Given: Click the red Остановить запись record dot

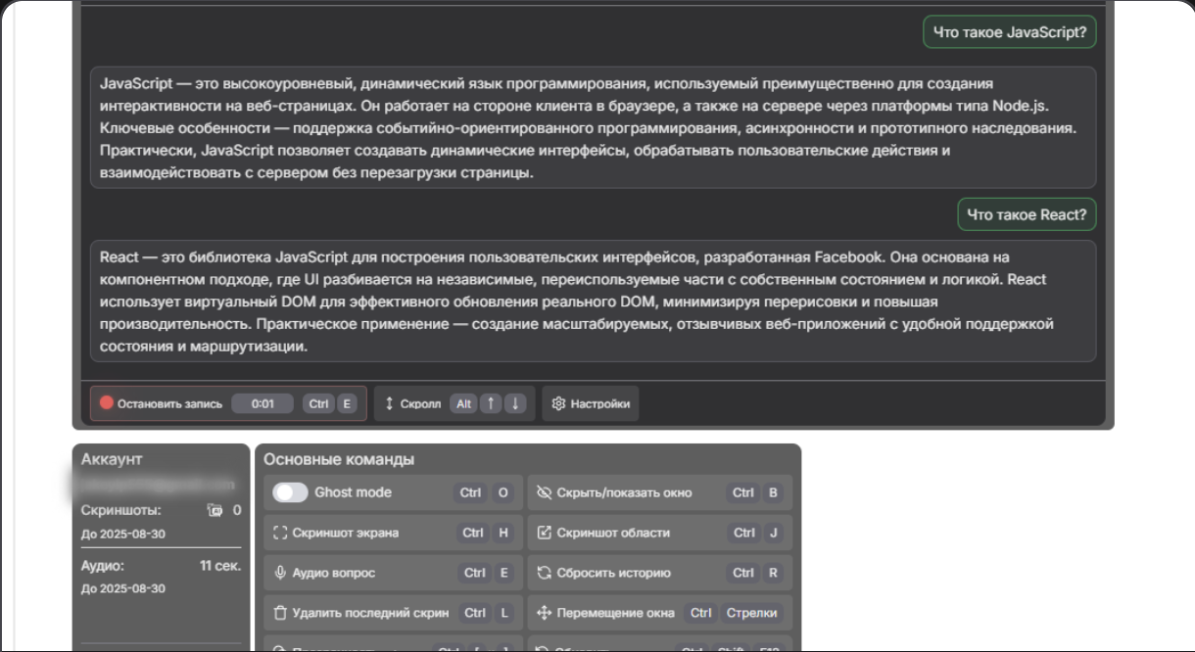Looking at the screenshot, I should [x=107, y=403].
